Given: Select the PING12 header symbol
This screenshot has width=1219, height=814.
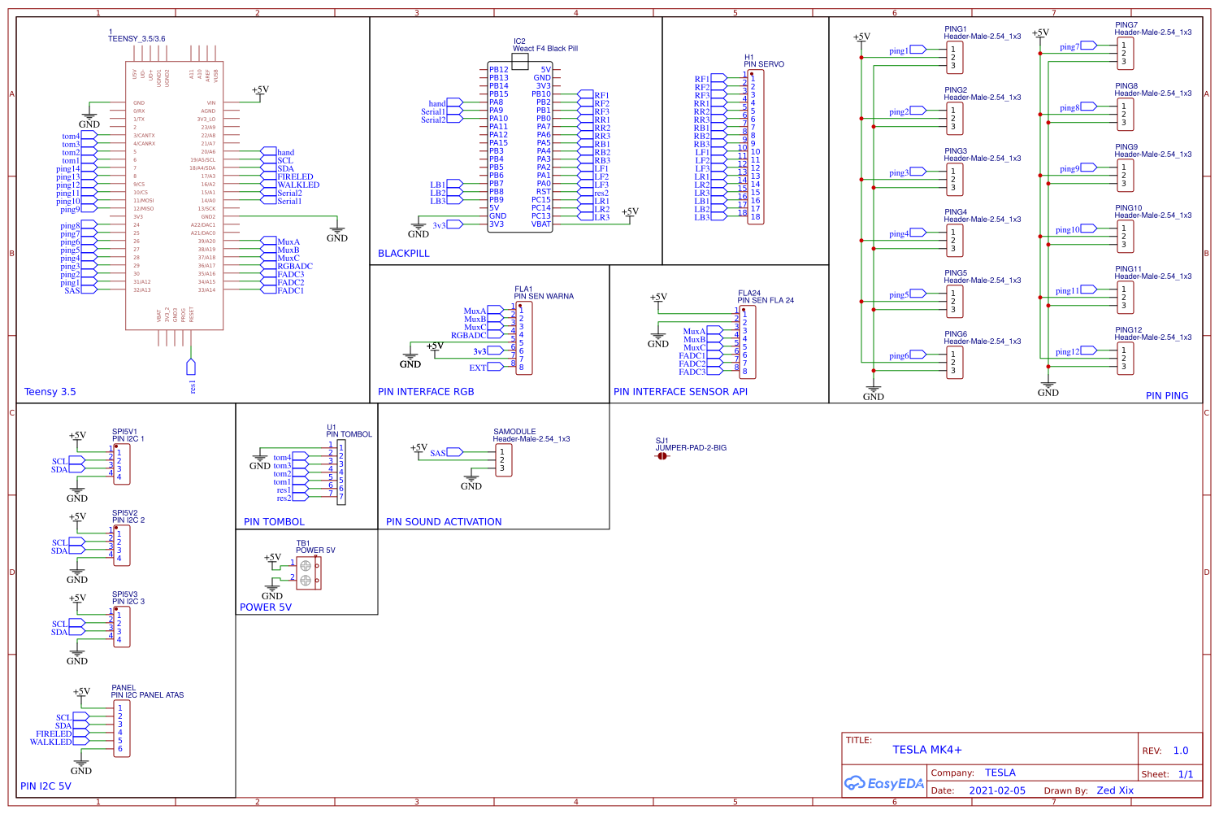Looking at the screenshot, I should (x=1124, y=356).
